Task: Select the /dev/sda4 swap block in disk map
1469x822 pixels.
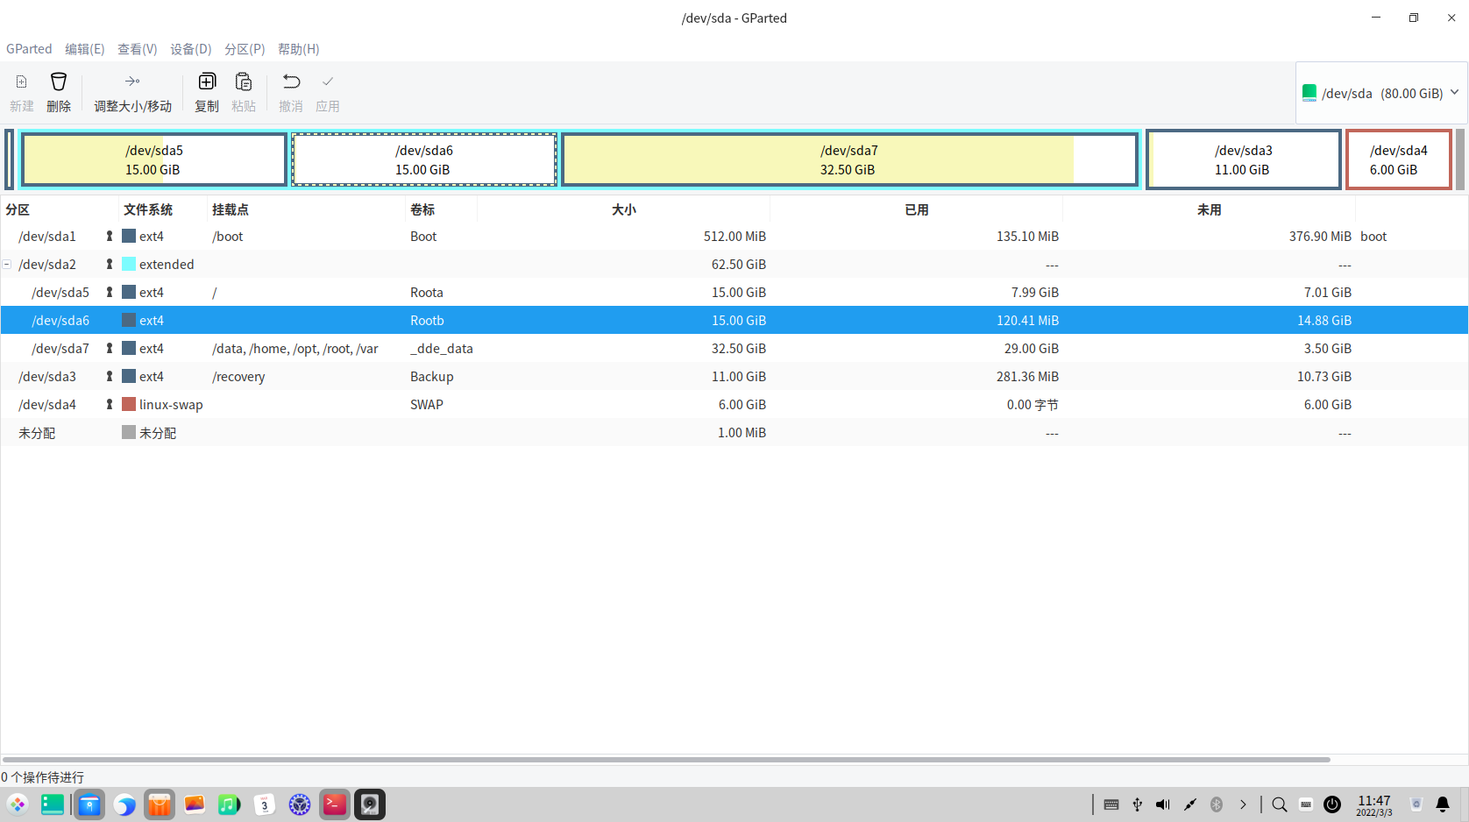Action: 1398,159
